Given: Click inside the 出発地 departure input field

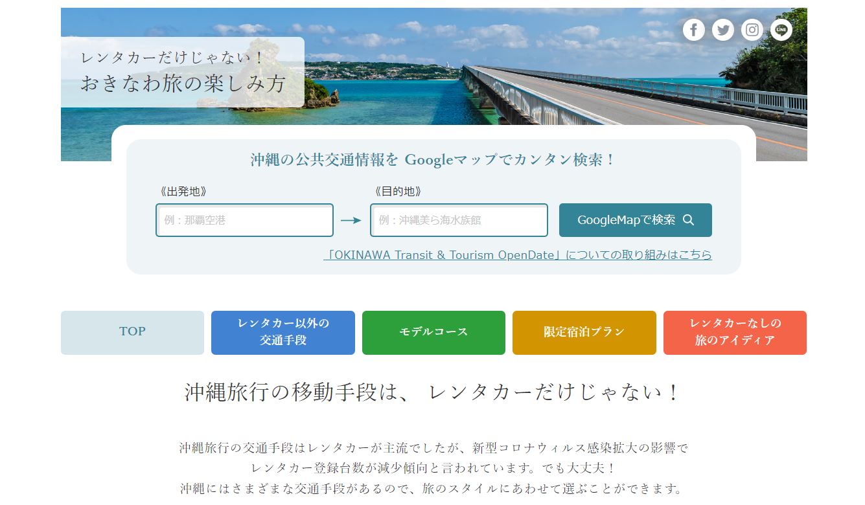Looking at the screenshot, I should (x=244, y=220).
